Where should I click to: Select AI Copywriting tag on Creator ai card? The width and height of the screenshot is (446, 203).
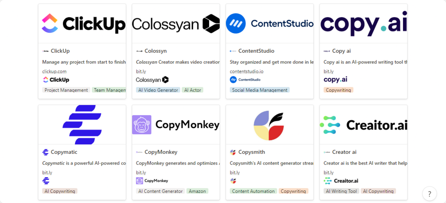coord(378,191)
